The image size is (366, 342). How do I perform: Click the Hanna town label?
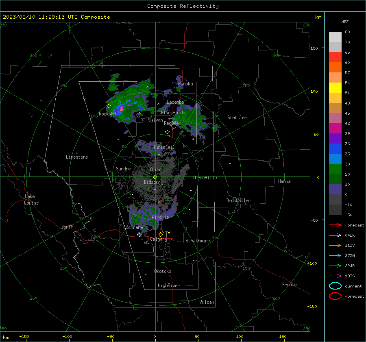(284, 181)
